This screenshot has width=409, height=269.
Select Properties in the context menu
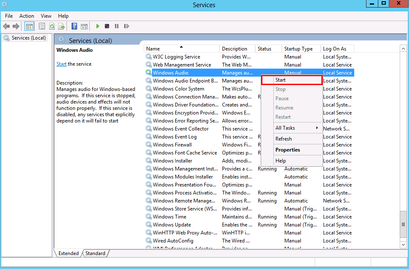(288, 150)
